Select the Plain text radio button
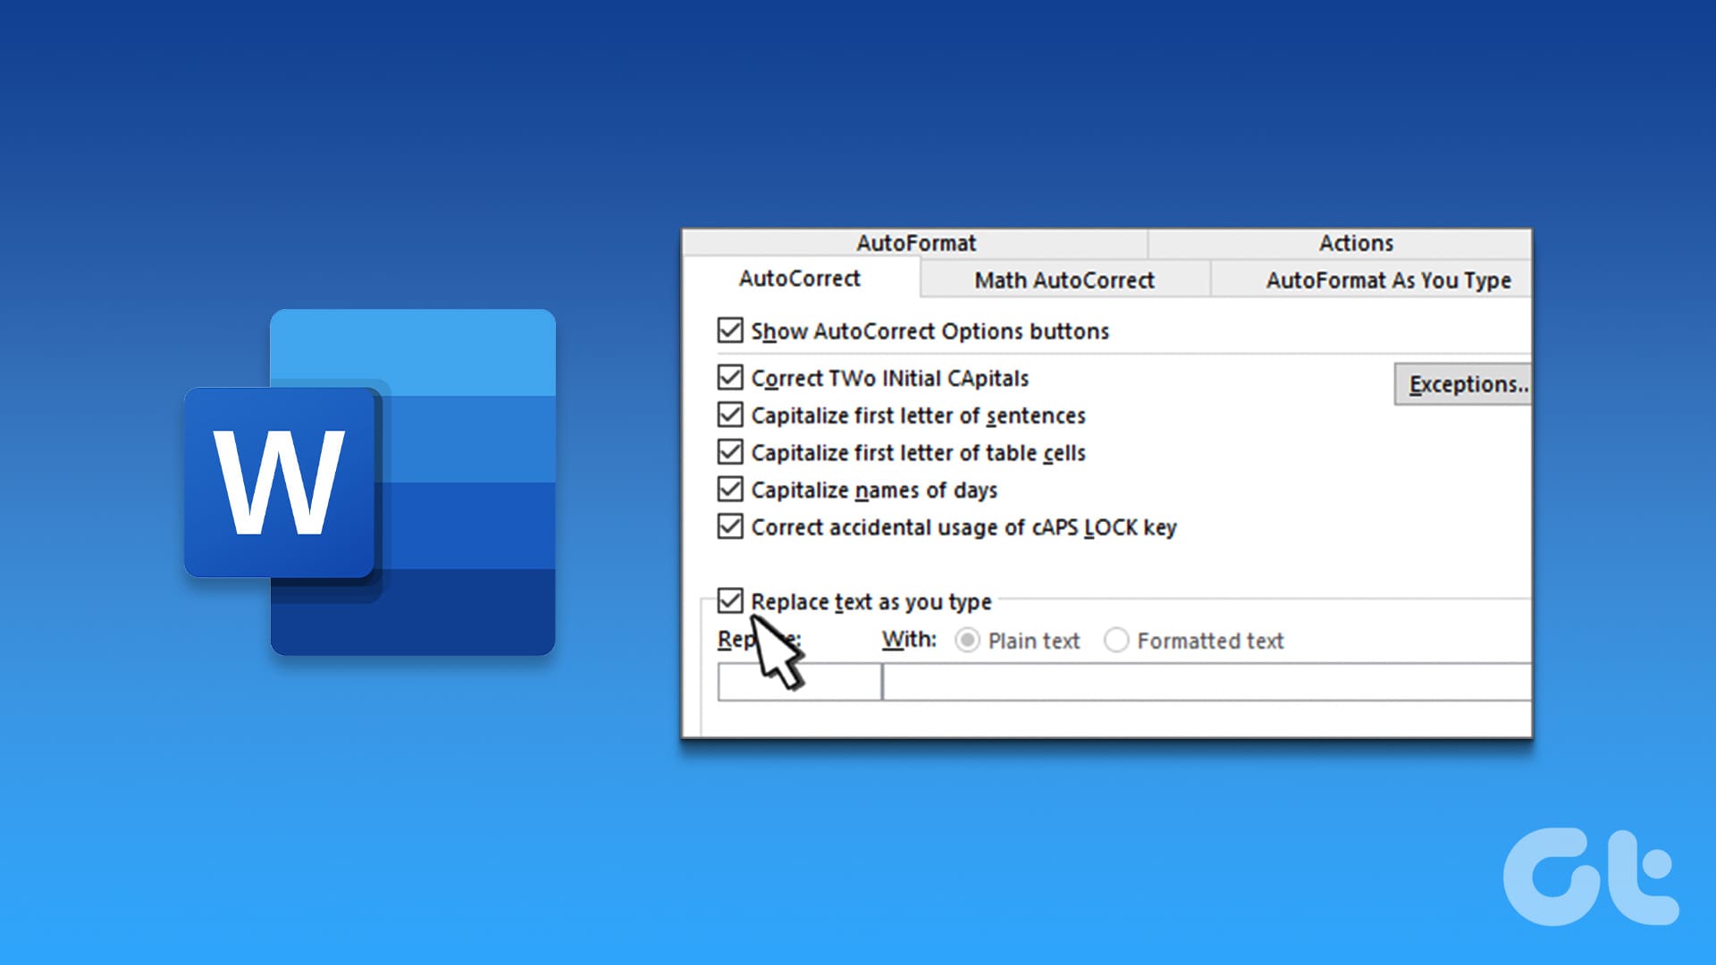 point(967,641)
